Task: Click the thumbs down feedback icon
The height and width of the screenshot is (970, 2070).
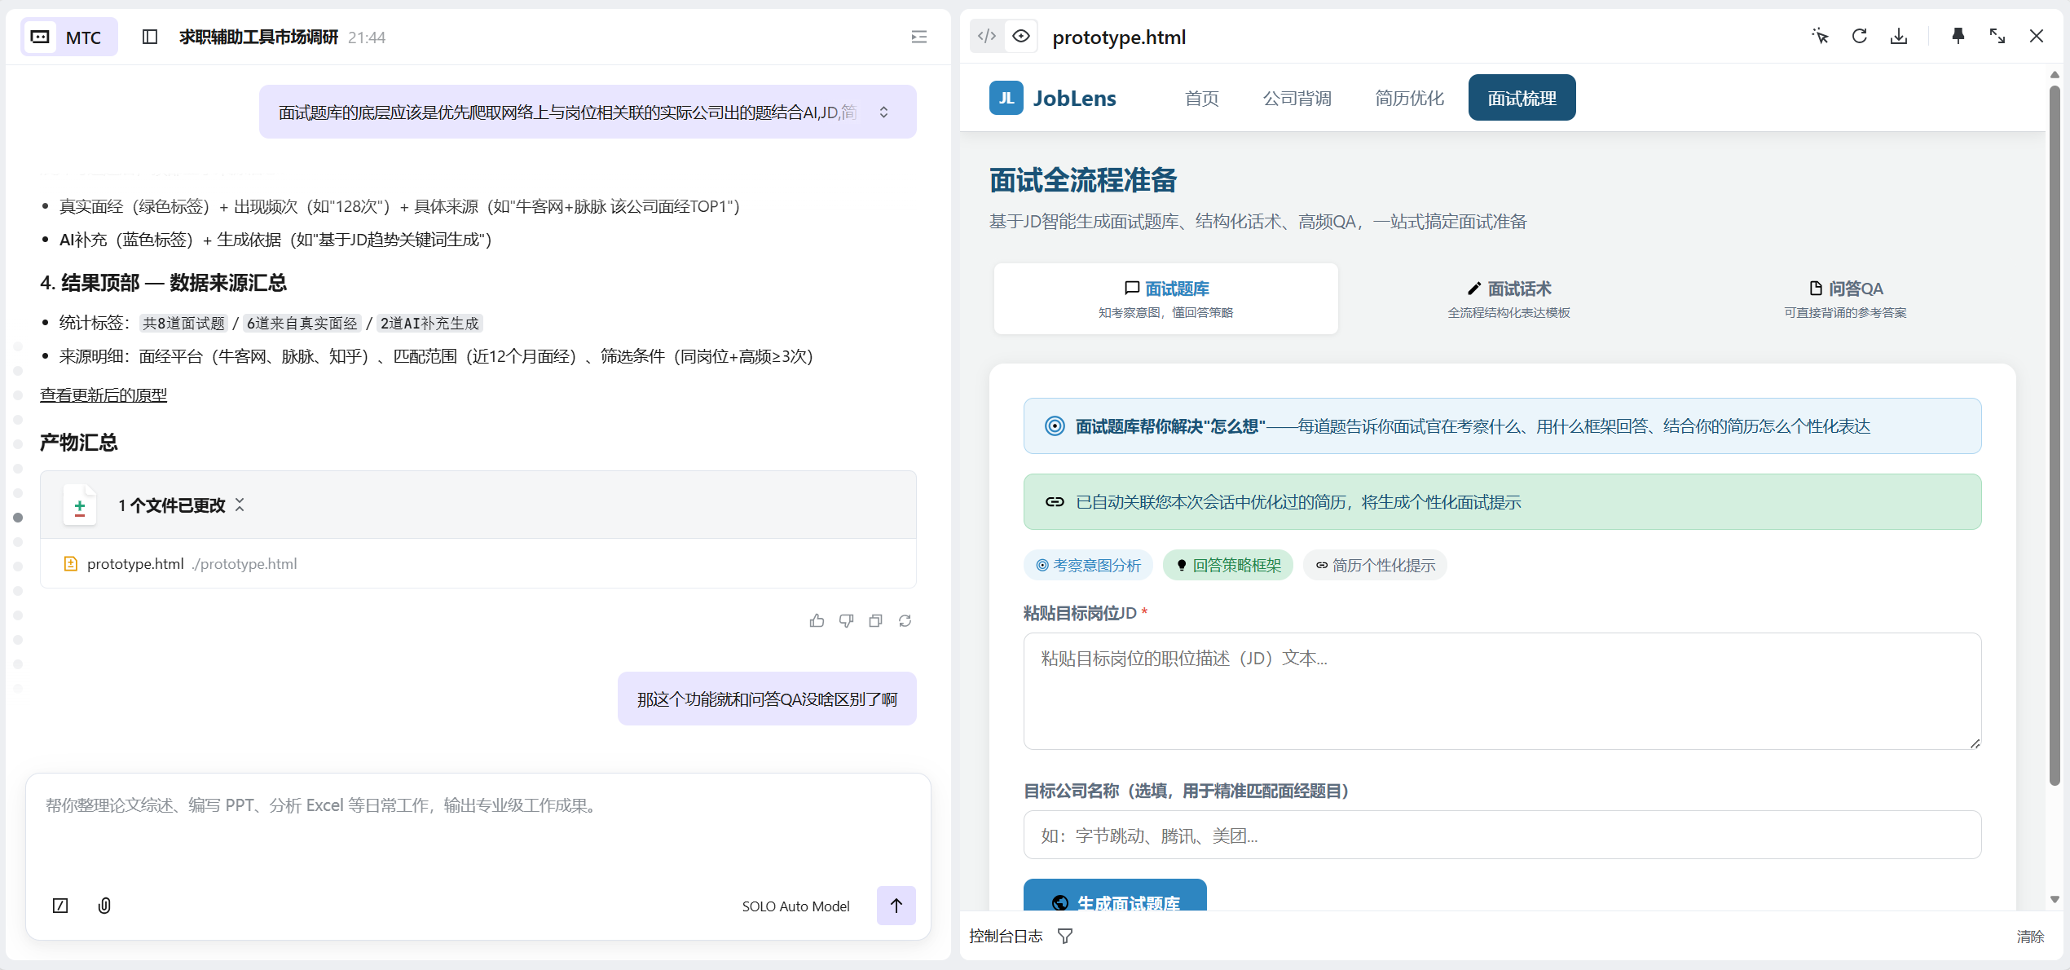Action: coord(846,621)
